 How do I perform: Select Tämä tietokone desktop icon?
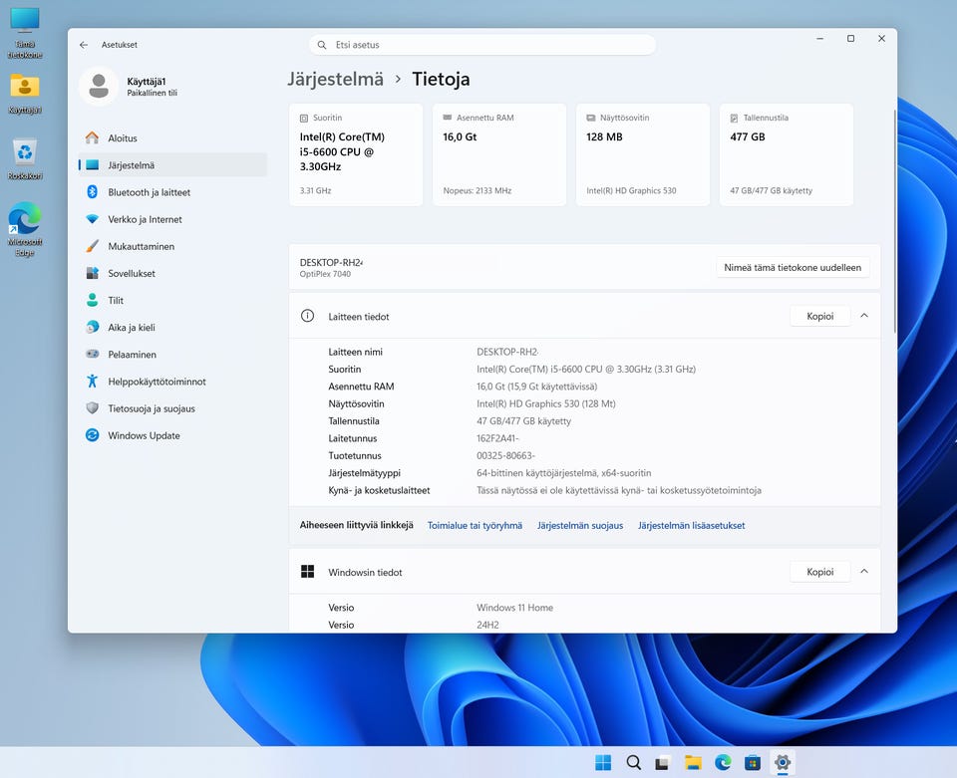pos(25,33)
